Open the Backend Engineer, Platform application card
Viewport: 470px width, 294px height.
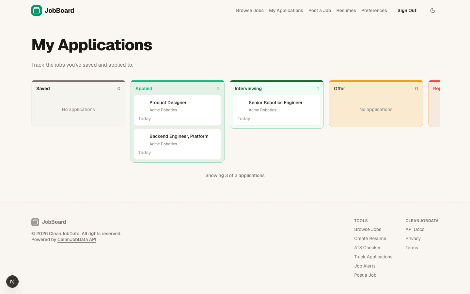coord(178,144)
